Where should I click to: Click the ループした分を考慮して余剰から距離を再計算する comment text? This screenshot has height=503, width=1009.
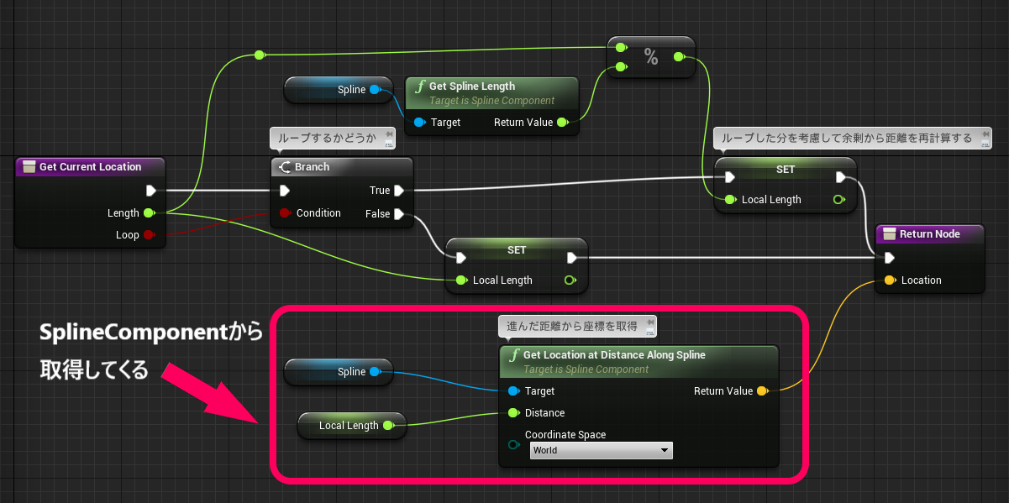click(x=847, y=139)
